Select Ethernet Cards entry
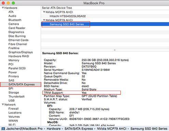The height and width of the screenshot is (131, 169). [x=18, y=40]
